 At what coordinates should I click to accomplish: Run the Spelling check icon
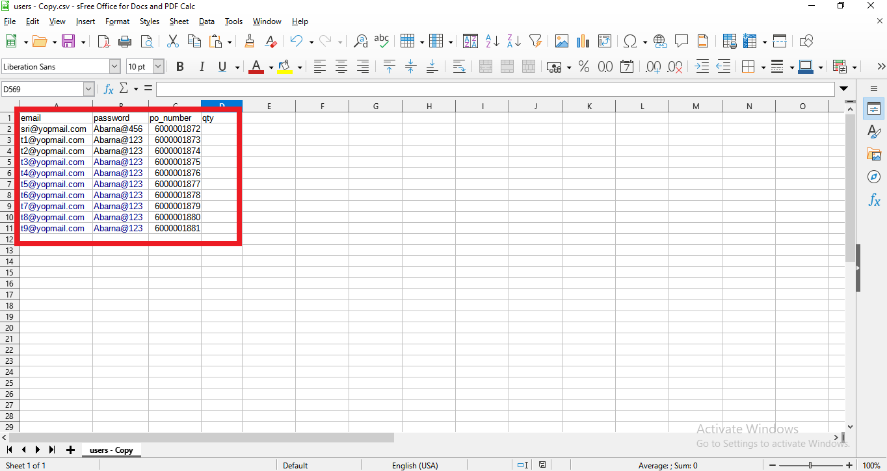[x=382, y=42]
